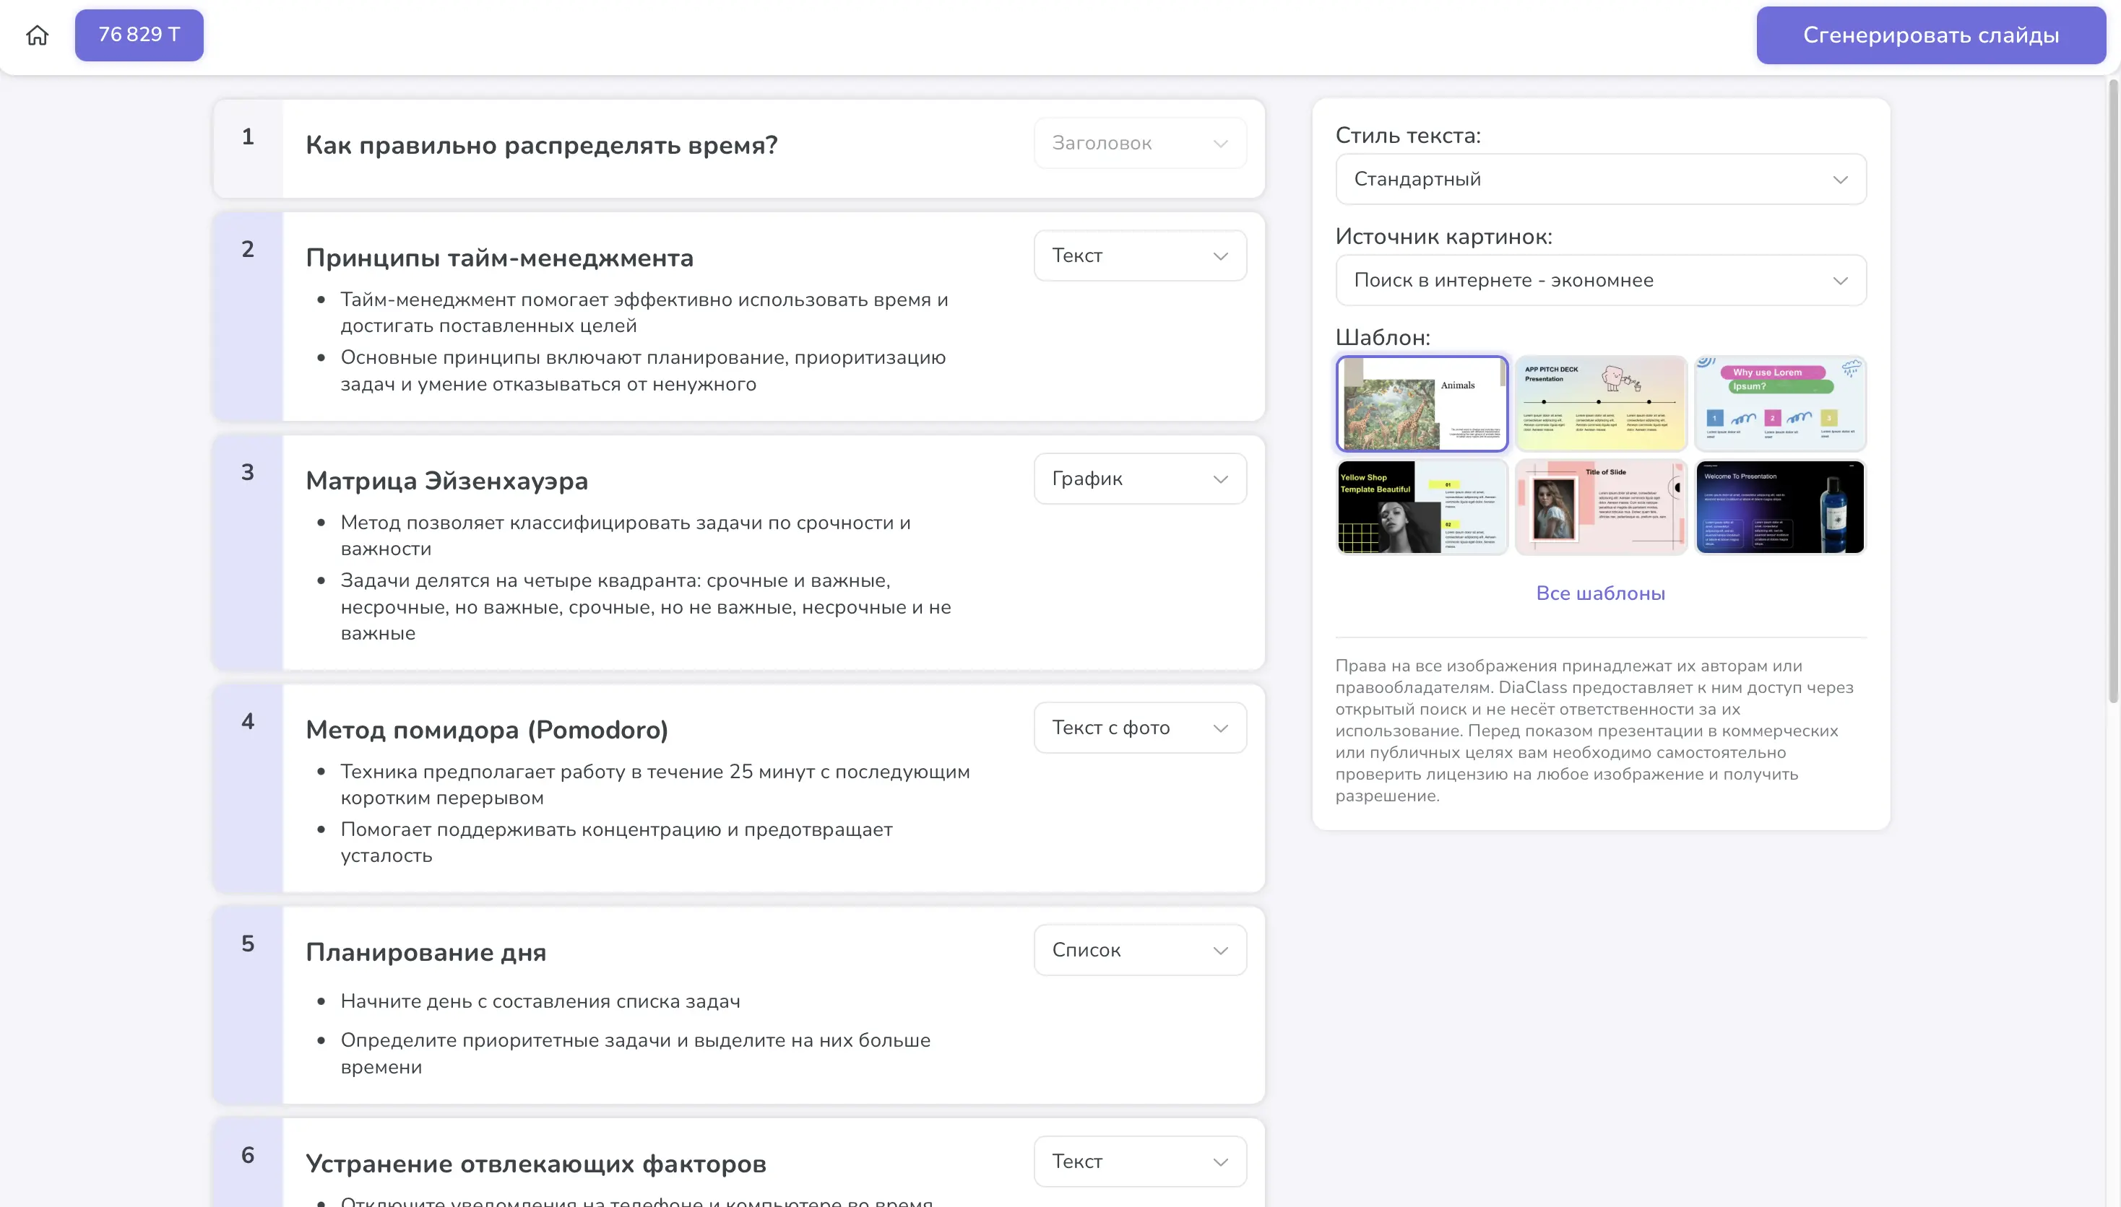
Task: Select the Animals template thumbnail
Action: coord(1421,404)
